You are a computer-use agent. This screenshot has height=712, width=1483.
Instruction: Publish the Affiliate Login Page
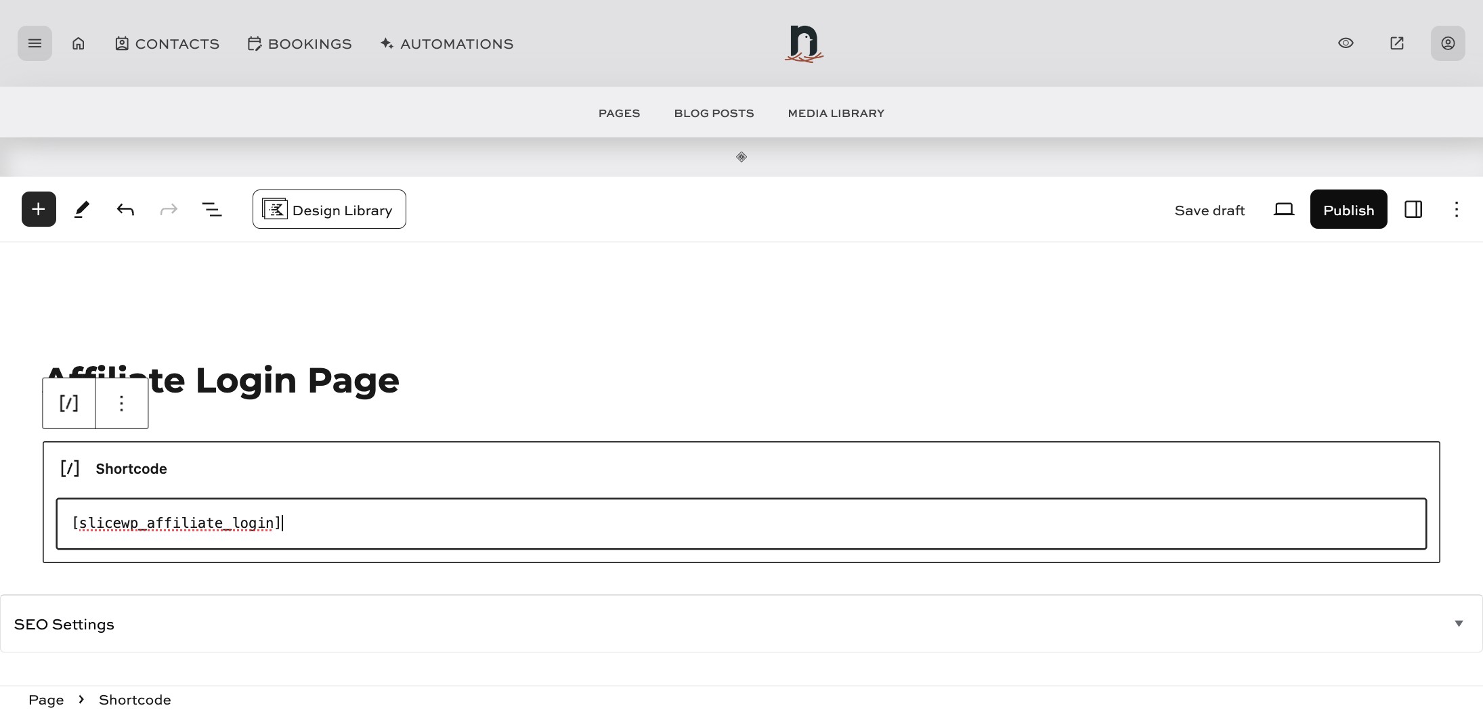coord(1348,209)
